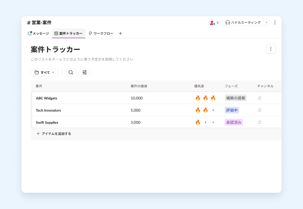303x209 pixels.
Task: Open the 構築の提案 phase tag
Action: (235, 98)
